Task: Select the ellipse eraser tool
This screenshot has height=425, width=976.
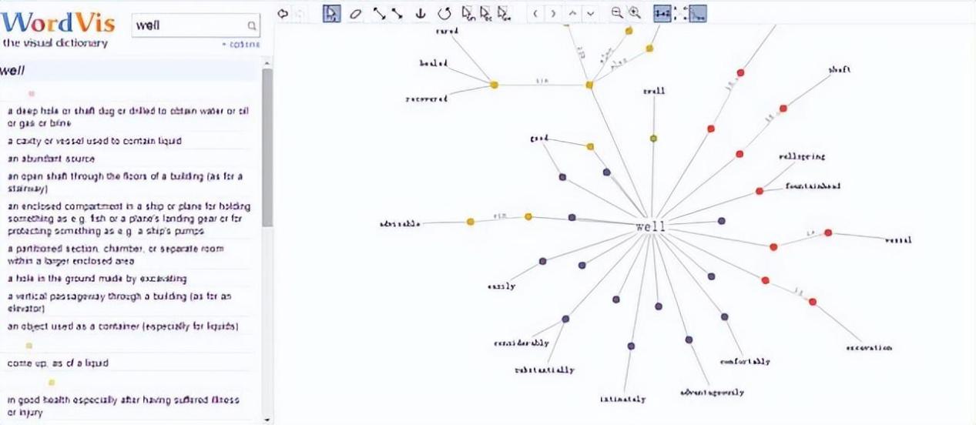Action: click(x=355, y=13)
